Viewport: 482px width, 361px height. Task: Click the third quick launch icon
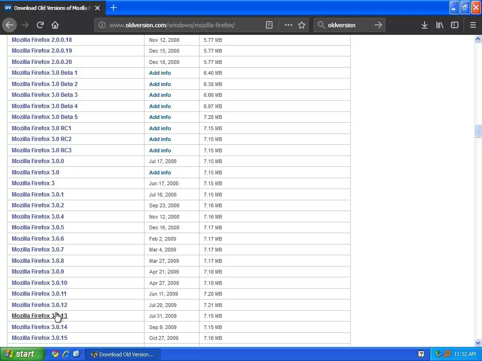77,354
